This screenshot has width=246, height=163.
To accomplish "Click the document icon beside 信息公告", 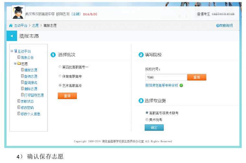I will [x=19, y=57].
